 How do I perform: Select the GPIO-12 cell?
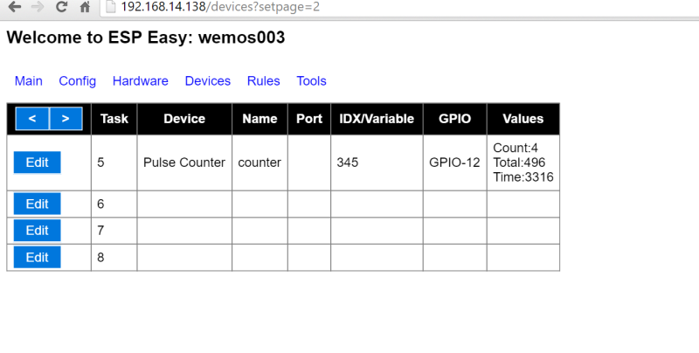tap(455, 163)
